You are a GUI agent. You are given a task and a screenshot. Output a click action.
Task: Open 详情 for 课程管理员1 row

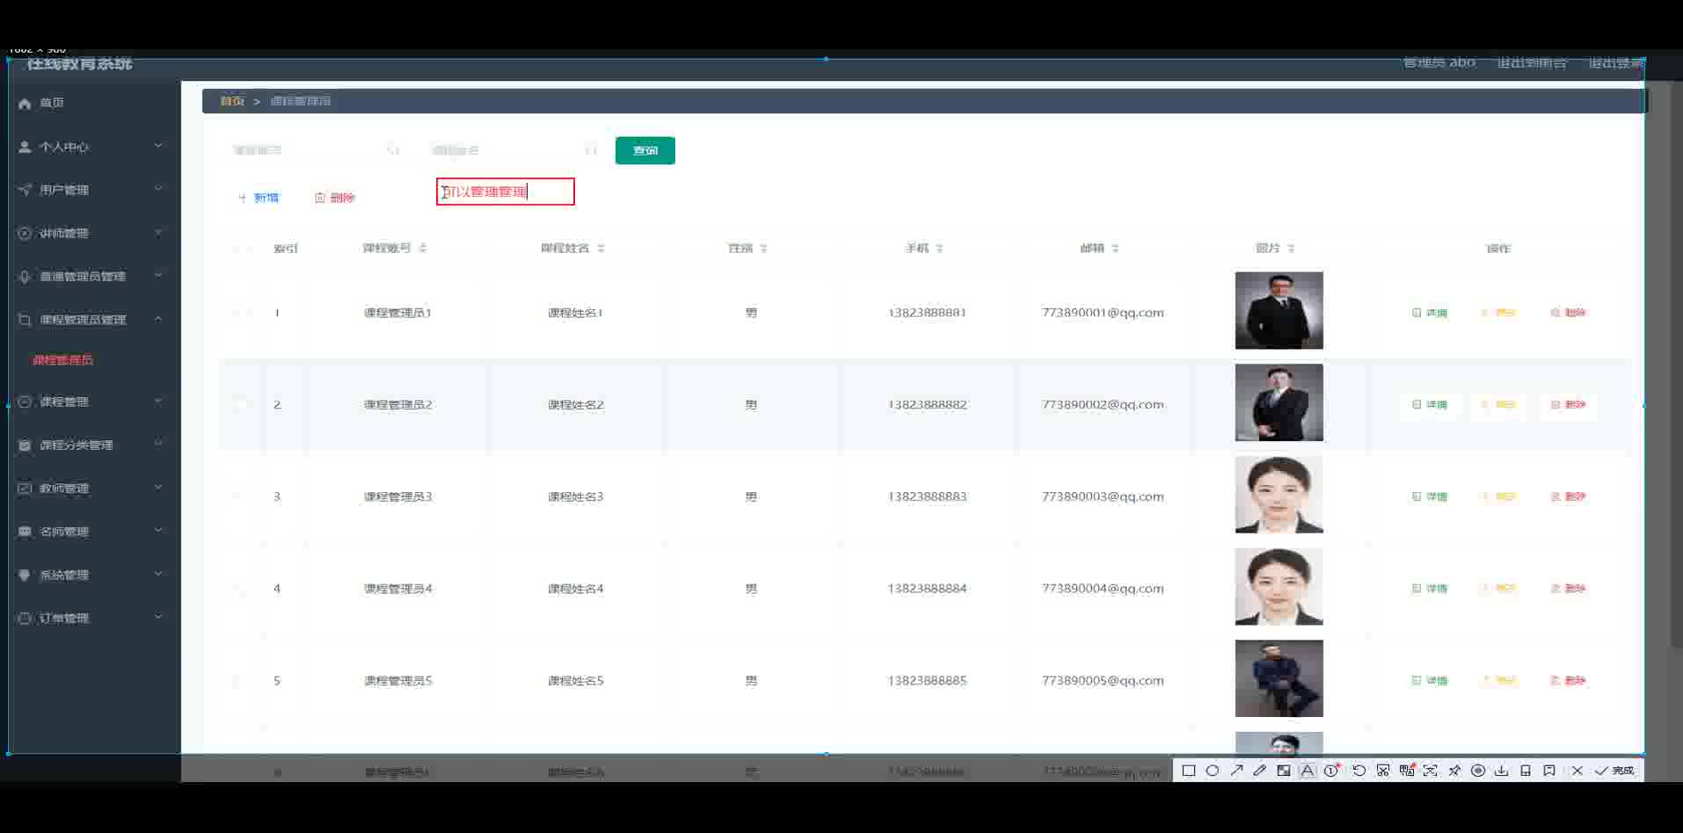[x=1430, y=313]
